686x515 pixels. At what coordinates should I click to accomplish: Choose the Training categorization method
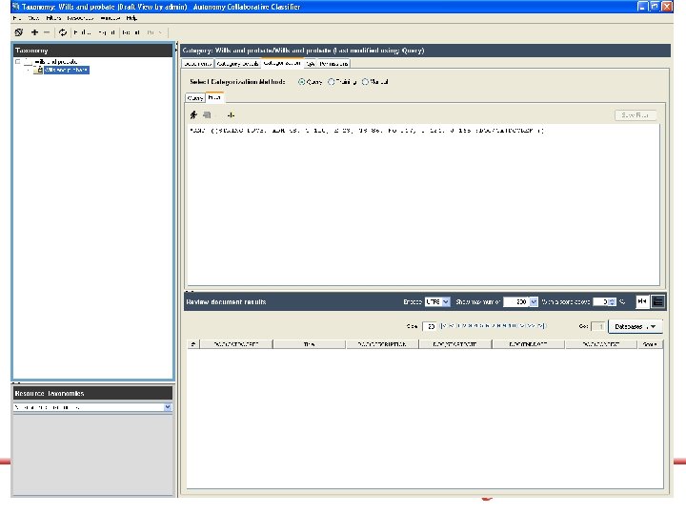point(332,82)
